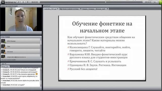Click the icon on Шарль Азнавур tab
The image size is (162, 91).
[107, 9]
